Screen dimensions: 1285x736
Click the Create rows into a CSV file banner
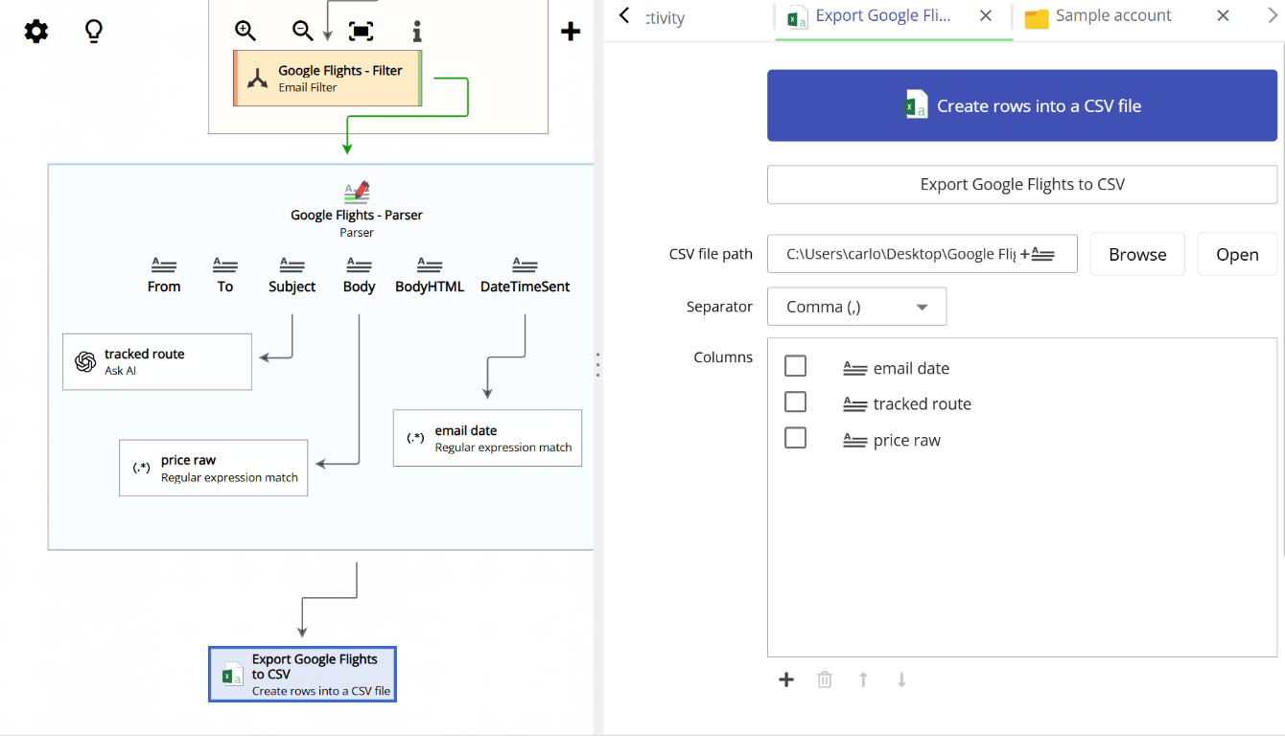tap(1022, 106)
